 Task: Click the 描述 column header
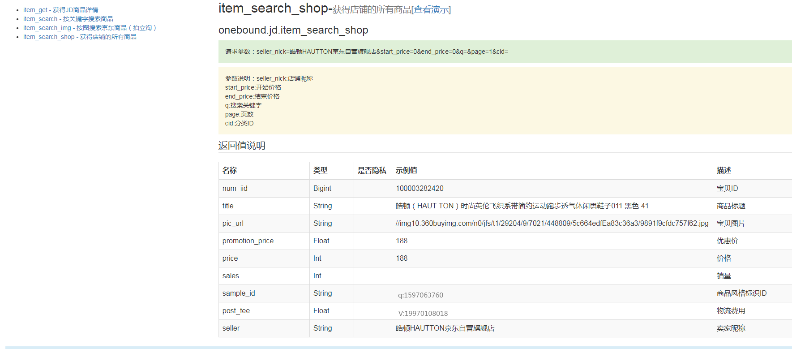coord(724,170)
